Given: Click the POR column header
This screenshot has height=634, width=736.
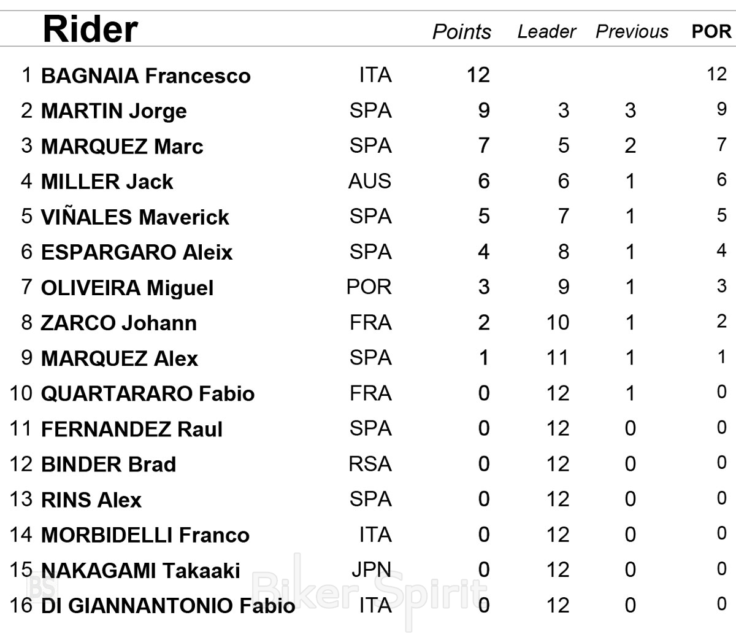Looking at the screenshot, I should coord(711,32).
